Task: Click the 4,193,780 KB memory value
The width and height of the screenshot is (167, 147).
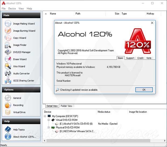Action: [x=113, y=67]
